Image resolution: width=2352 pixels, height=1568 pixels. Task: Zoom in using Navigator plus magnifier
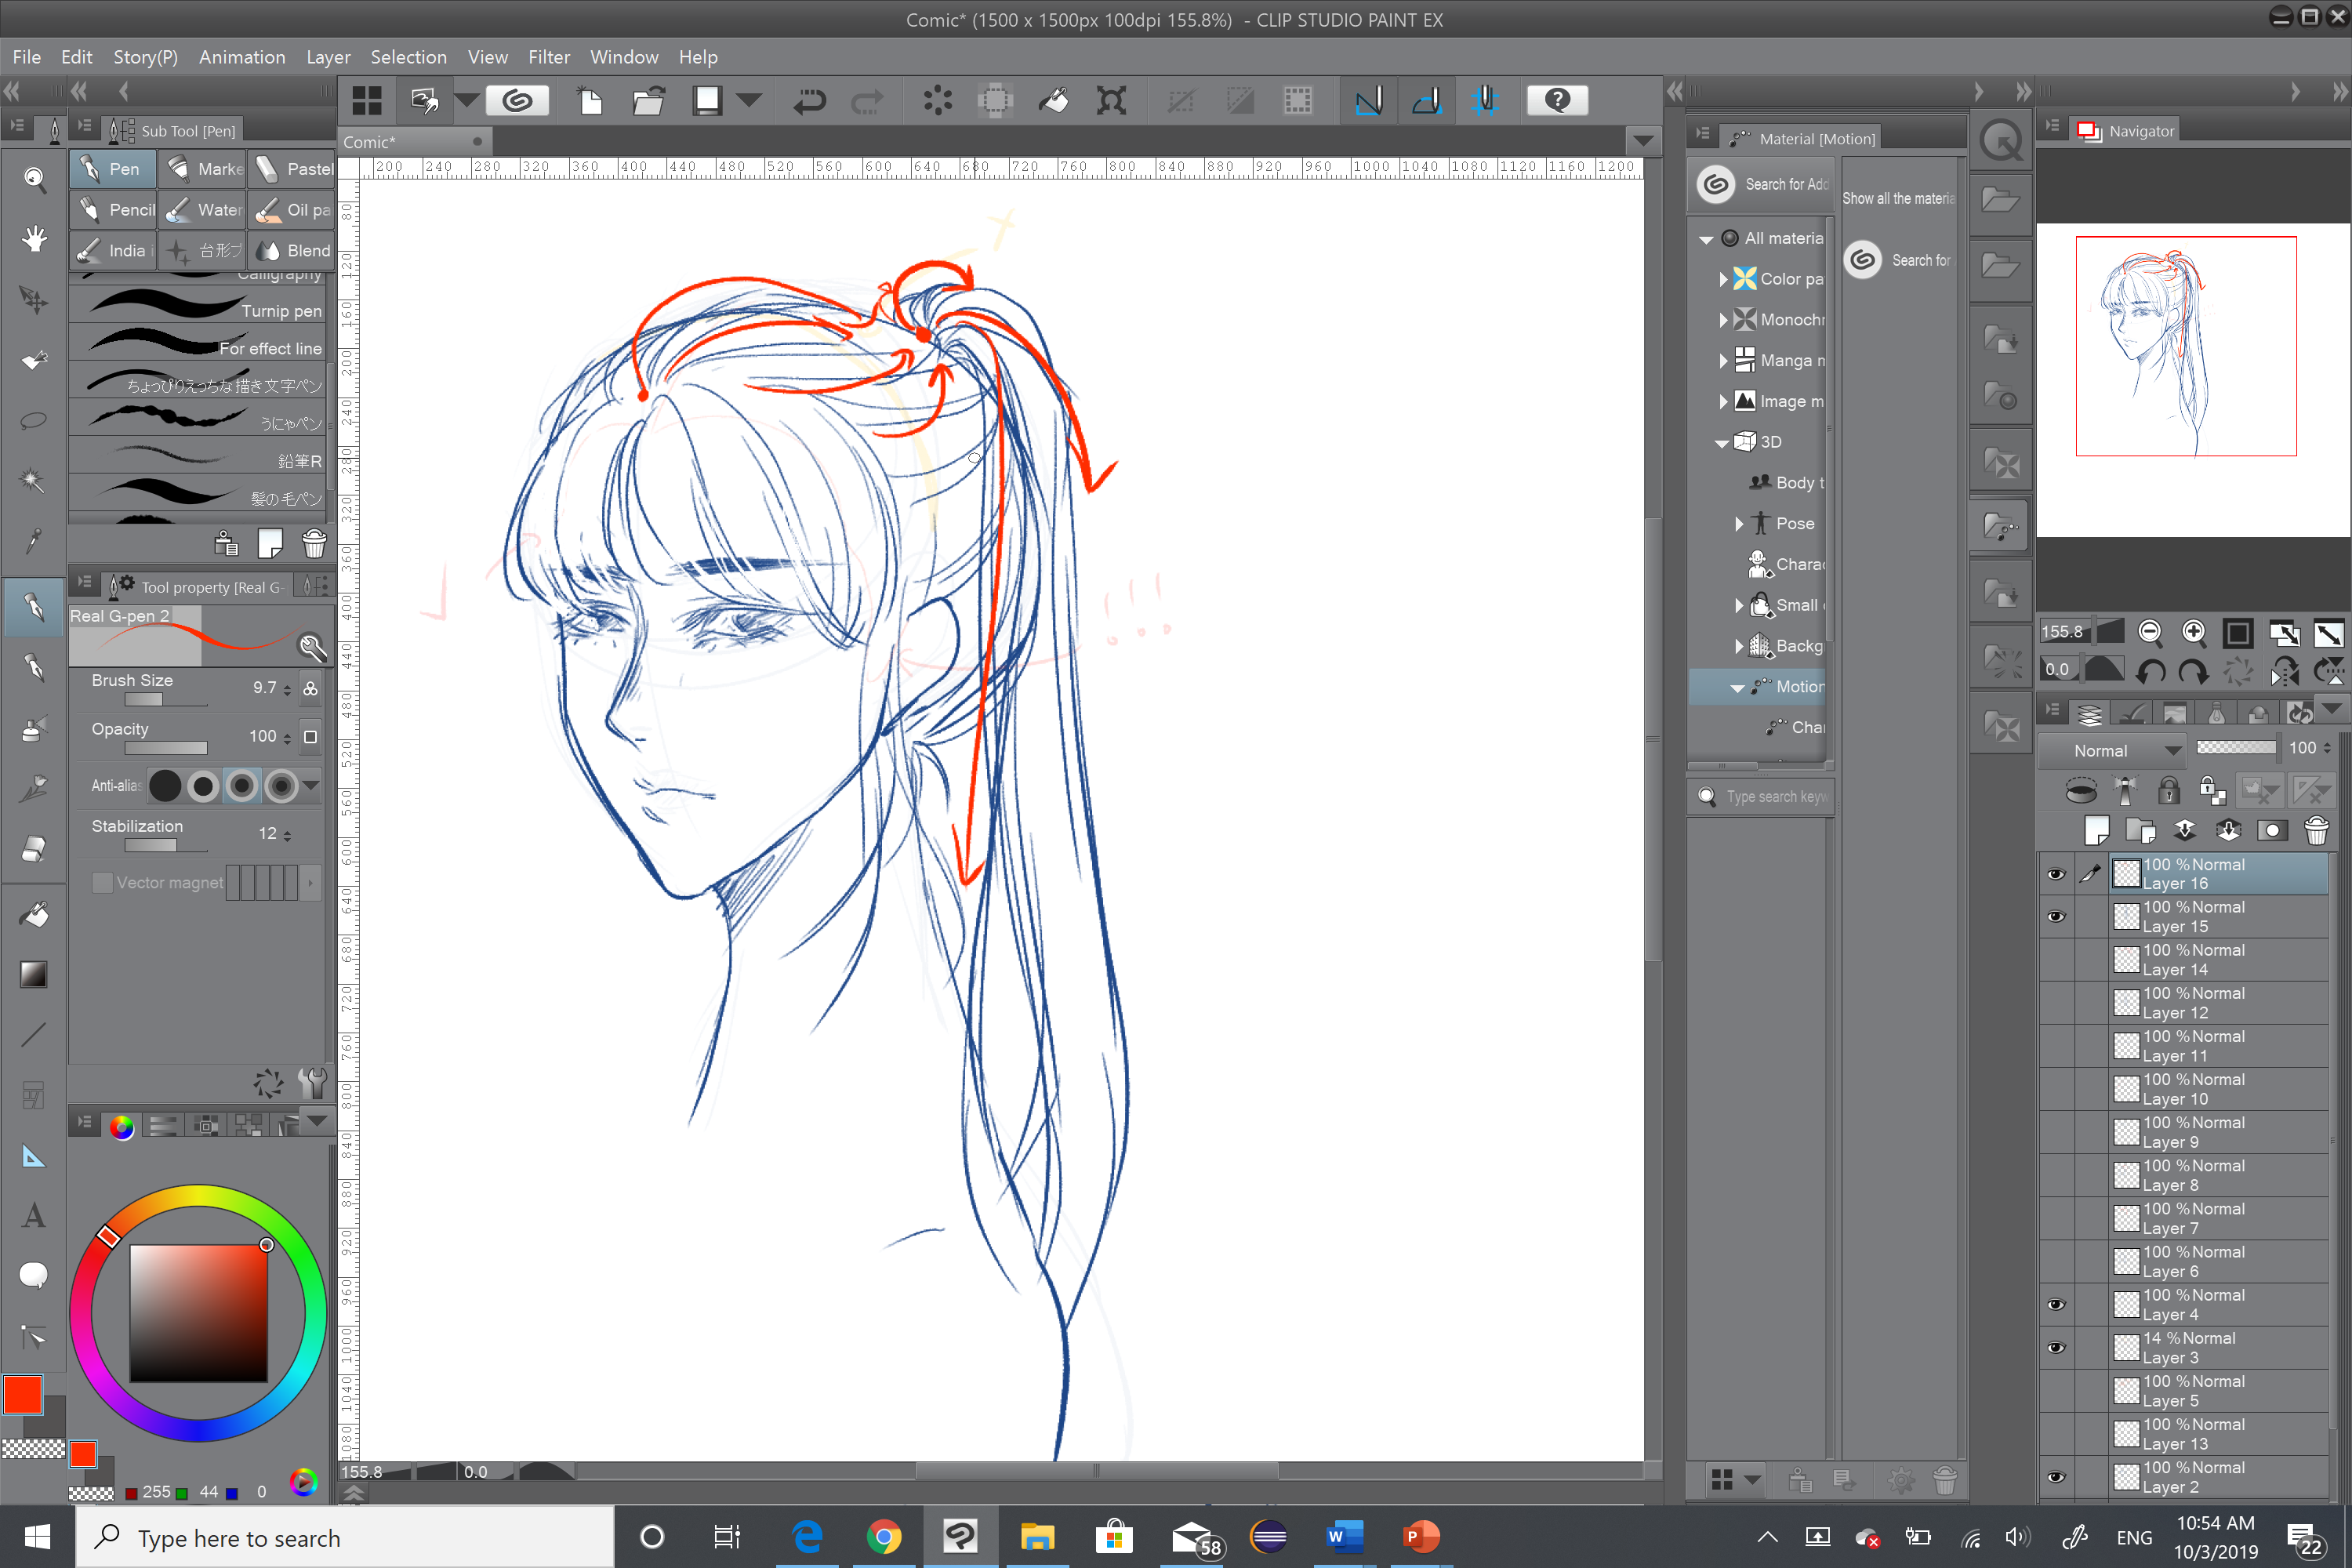pos(2193,632)
